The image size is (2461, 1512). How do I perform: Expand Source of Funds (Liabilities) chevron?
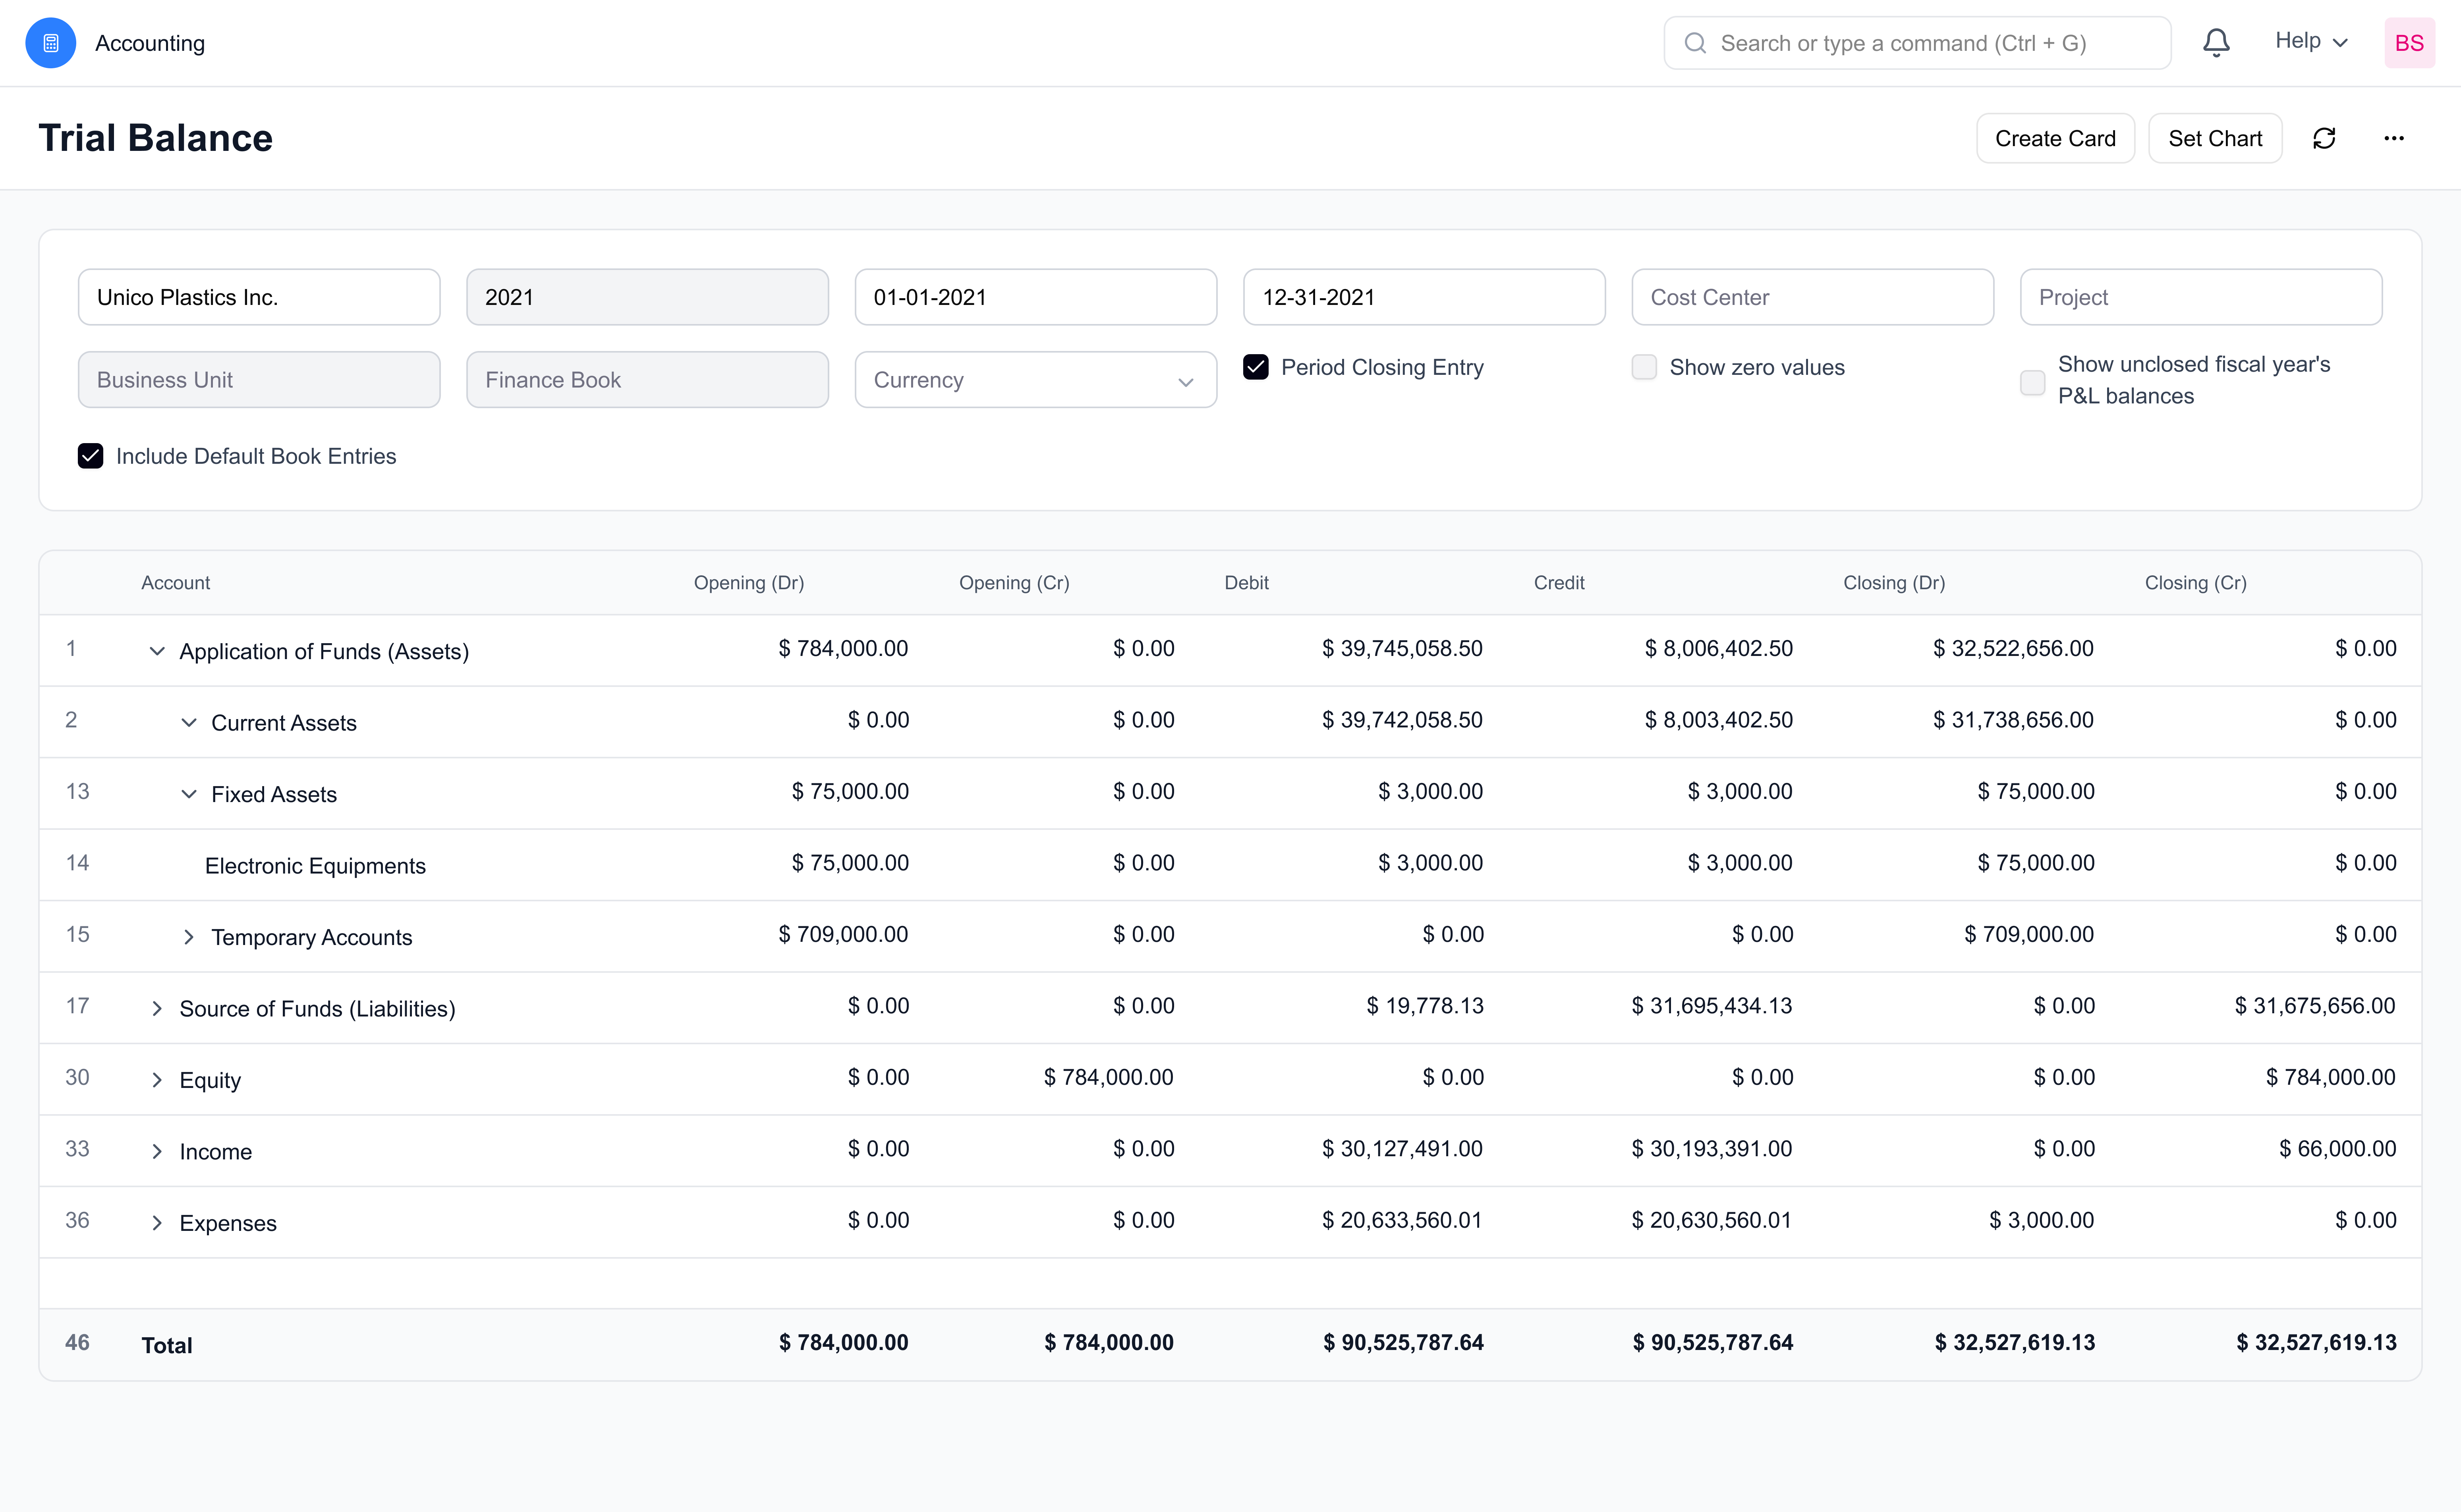(157, 1009)
